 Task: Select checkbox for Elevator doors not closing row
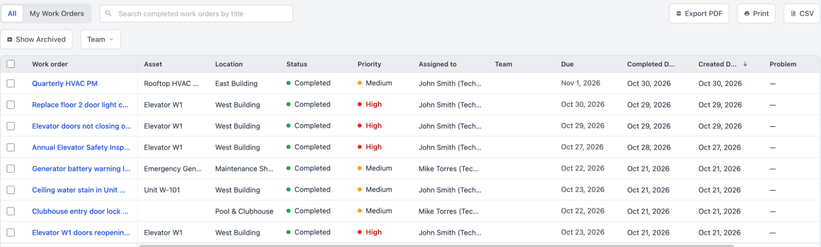[11, 126]
